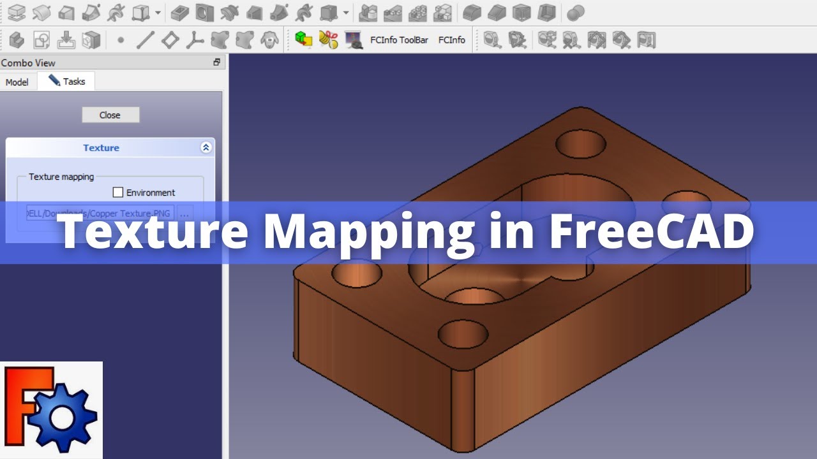817x459 pixels.
Task: Click the Shape Binder icon
Action: pos(220,40)
